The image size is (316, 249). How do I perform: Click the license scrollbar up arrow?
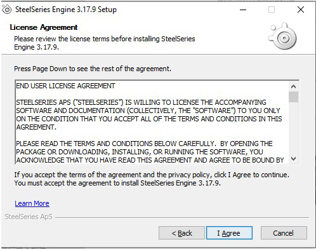pos(293,86)
